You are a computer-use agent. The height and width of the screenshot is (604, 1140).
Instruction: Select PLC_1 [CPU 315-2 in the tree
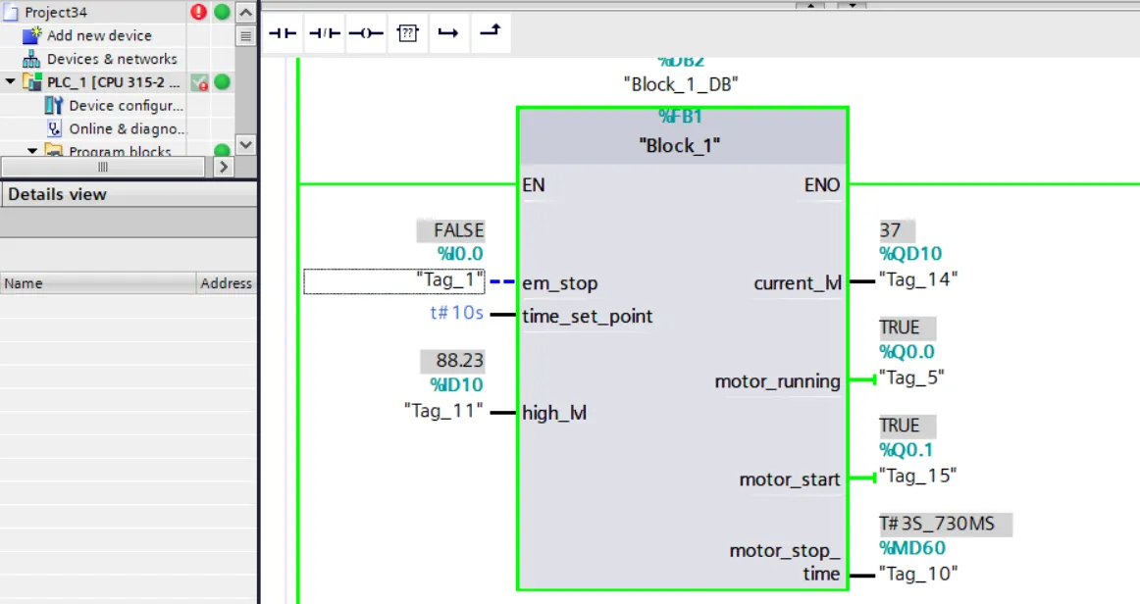click(113, 82)
